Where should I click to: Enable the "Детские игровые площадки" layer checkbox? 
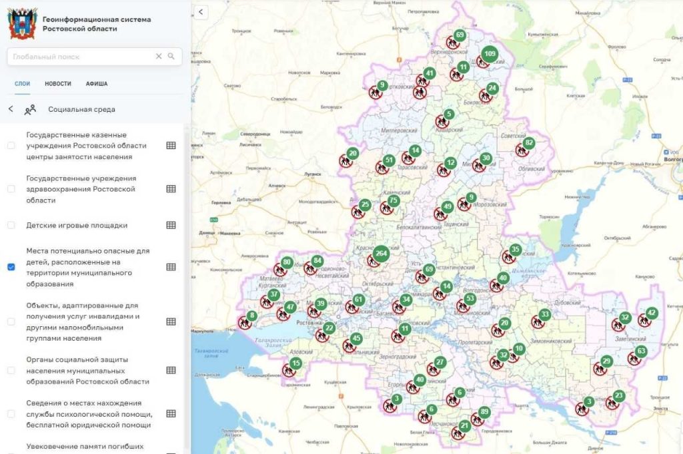(x=10, y=224)
